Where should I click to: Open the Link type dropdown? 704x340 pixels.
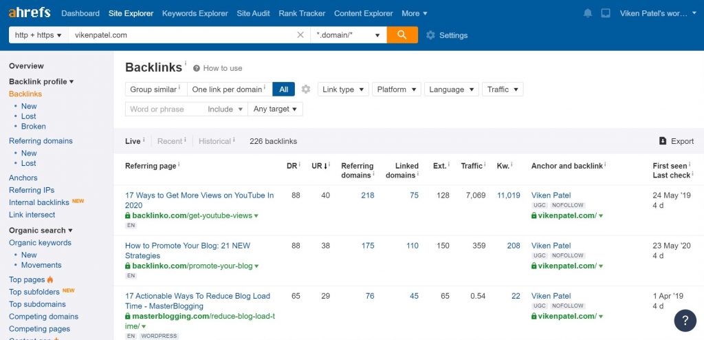pos(342,89)
